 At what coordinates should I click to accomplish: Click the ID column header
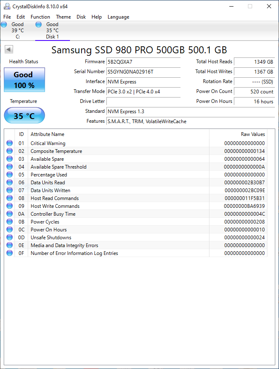[x=21, y=134]
